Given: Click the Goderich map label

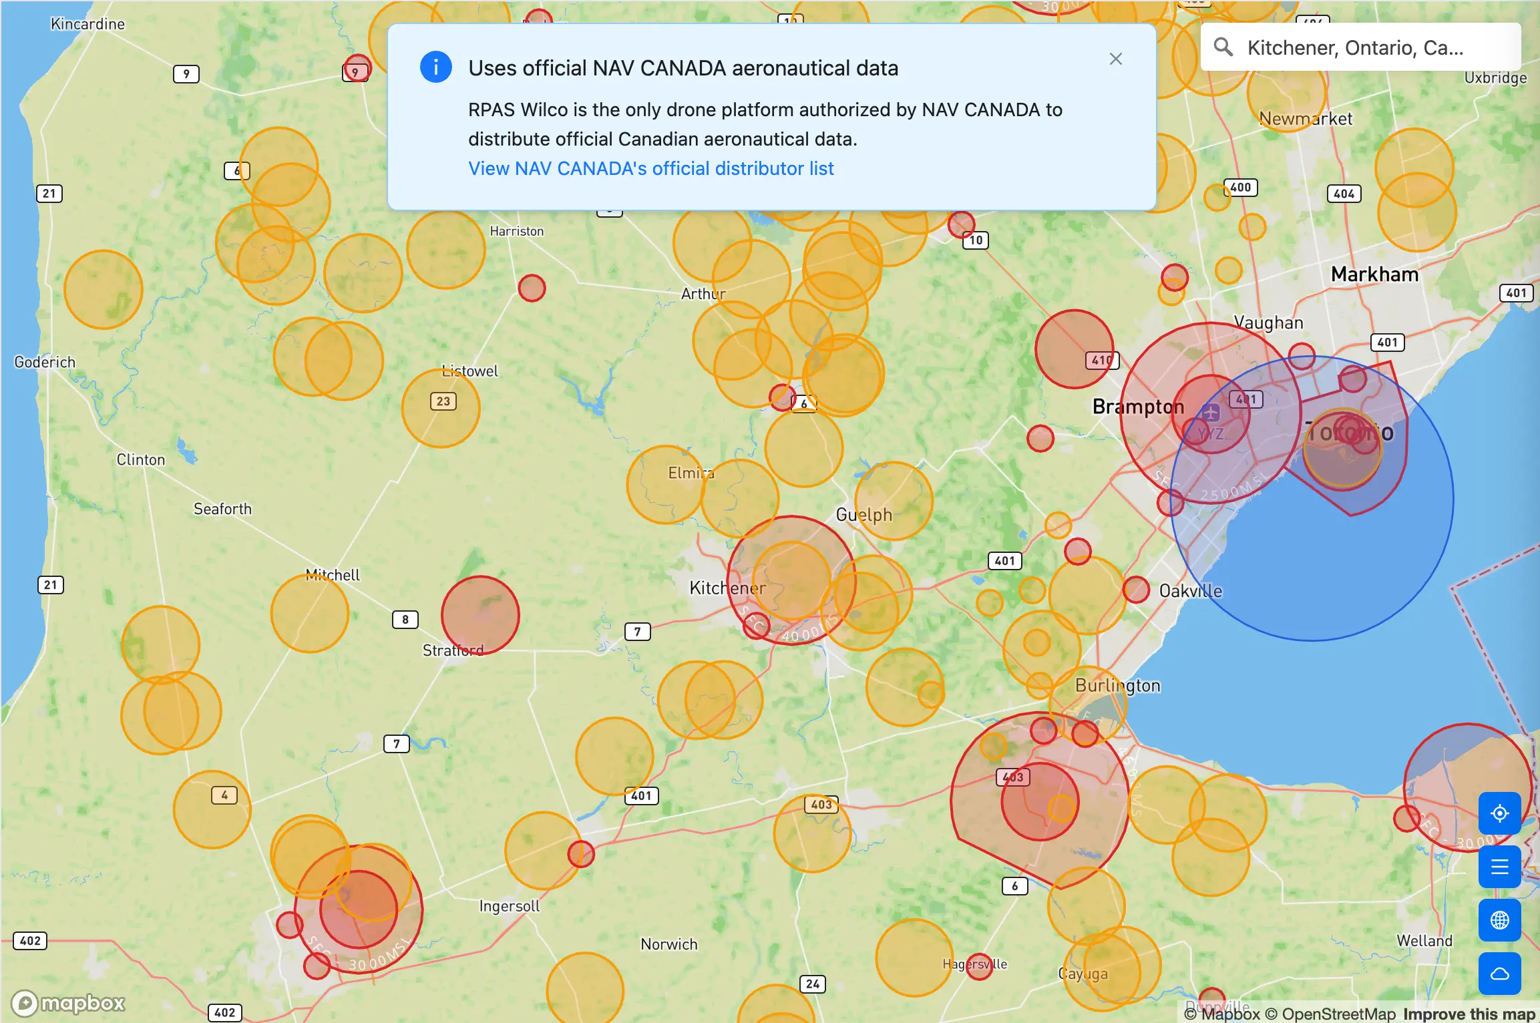Looking at the screenshot, I should click(x=45, y=361).
